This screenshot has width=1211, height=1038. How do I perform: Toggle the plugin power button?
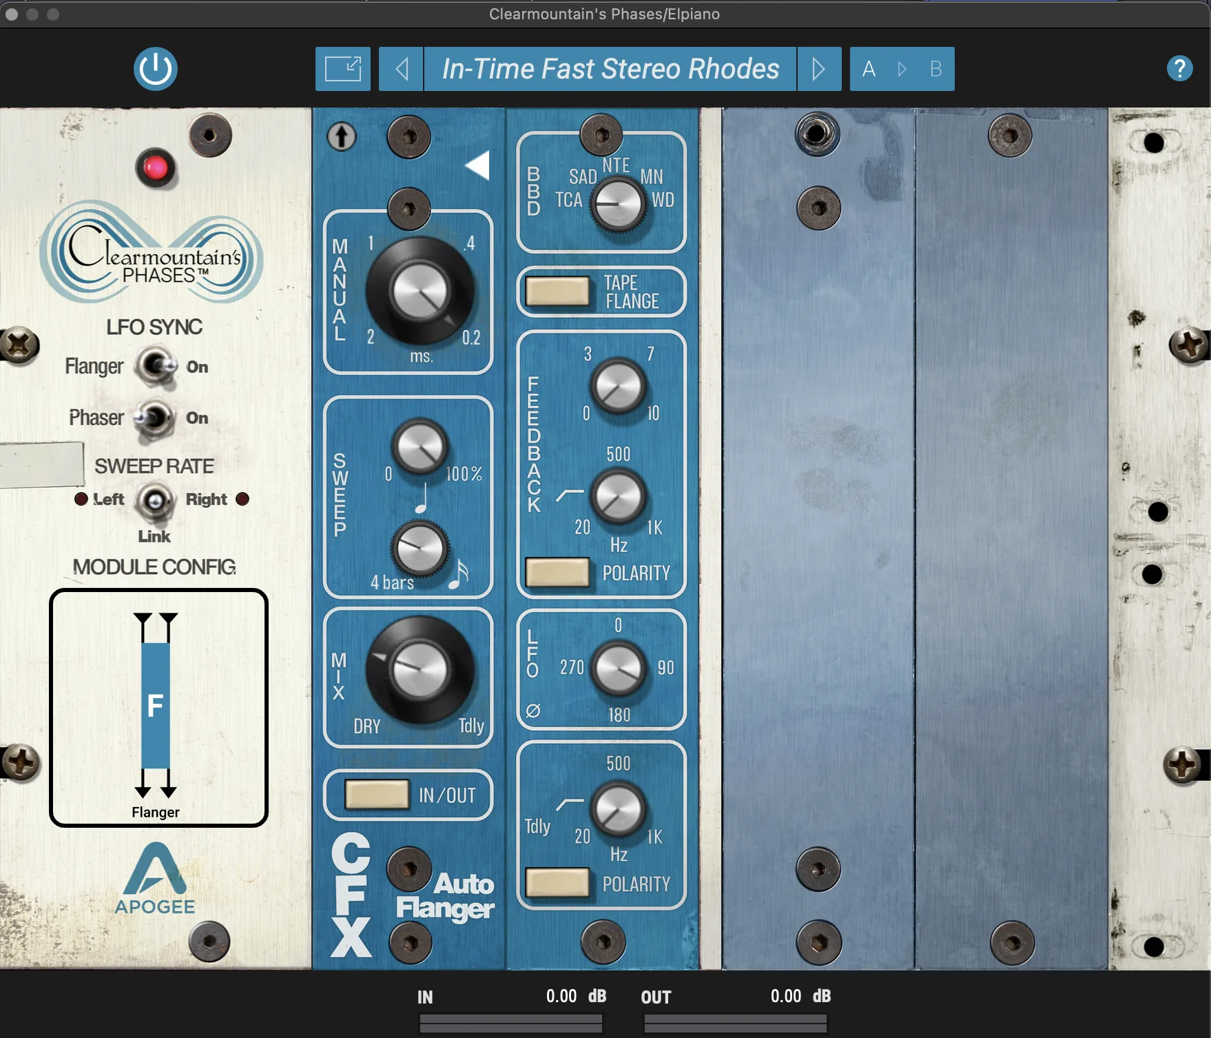tap(155, 69)
